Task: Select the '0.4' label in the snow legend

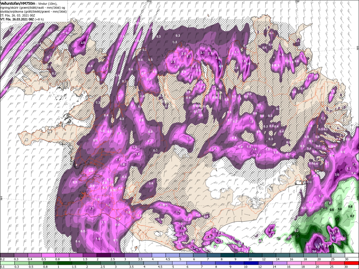Action: (x=30, y=259)
